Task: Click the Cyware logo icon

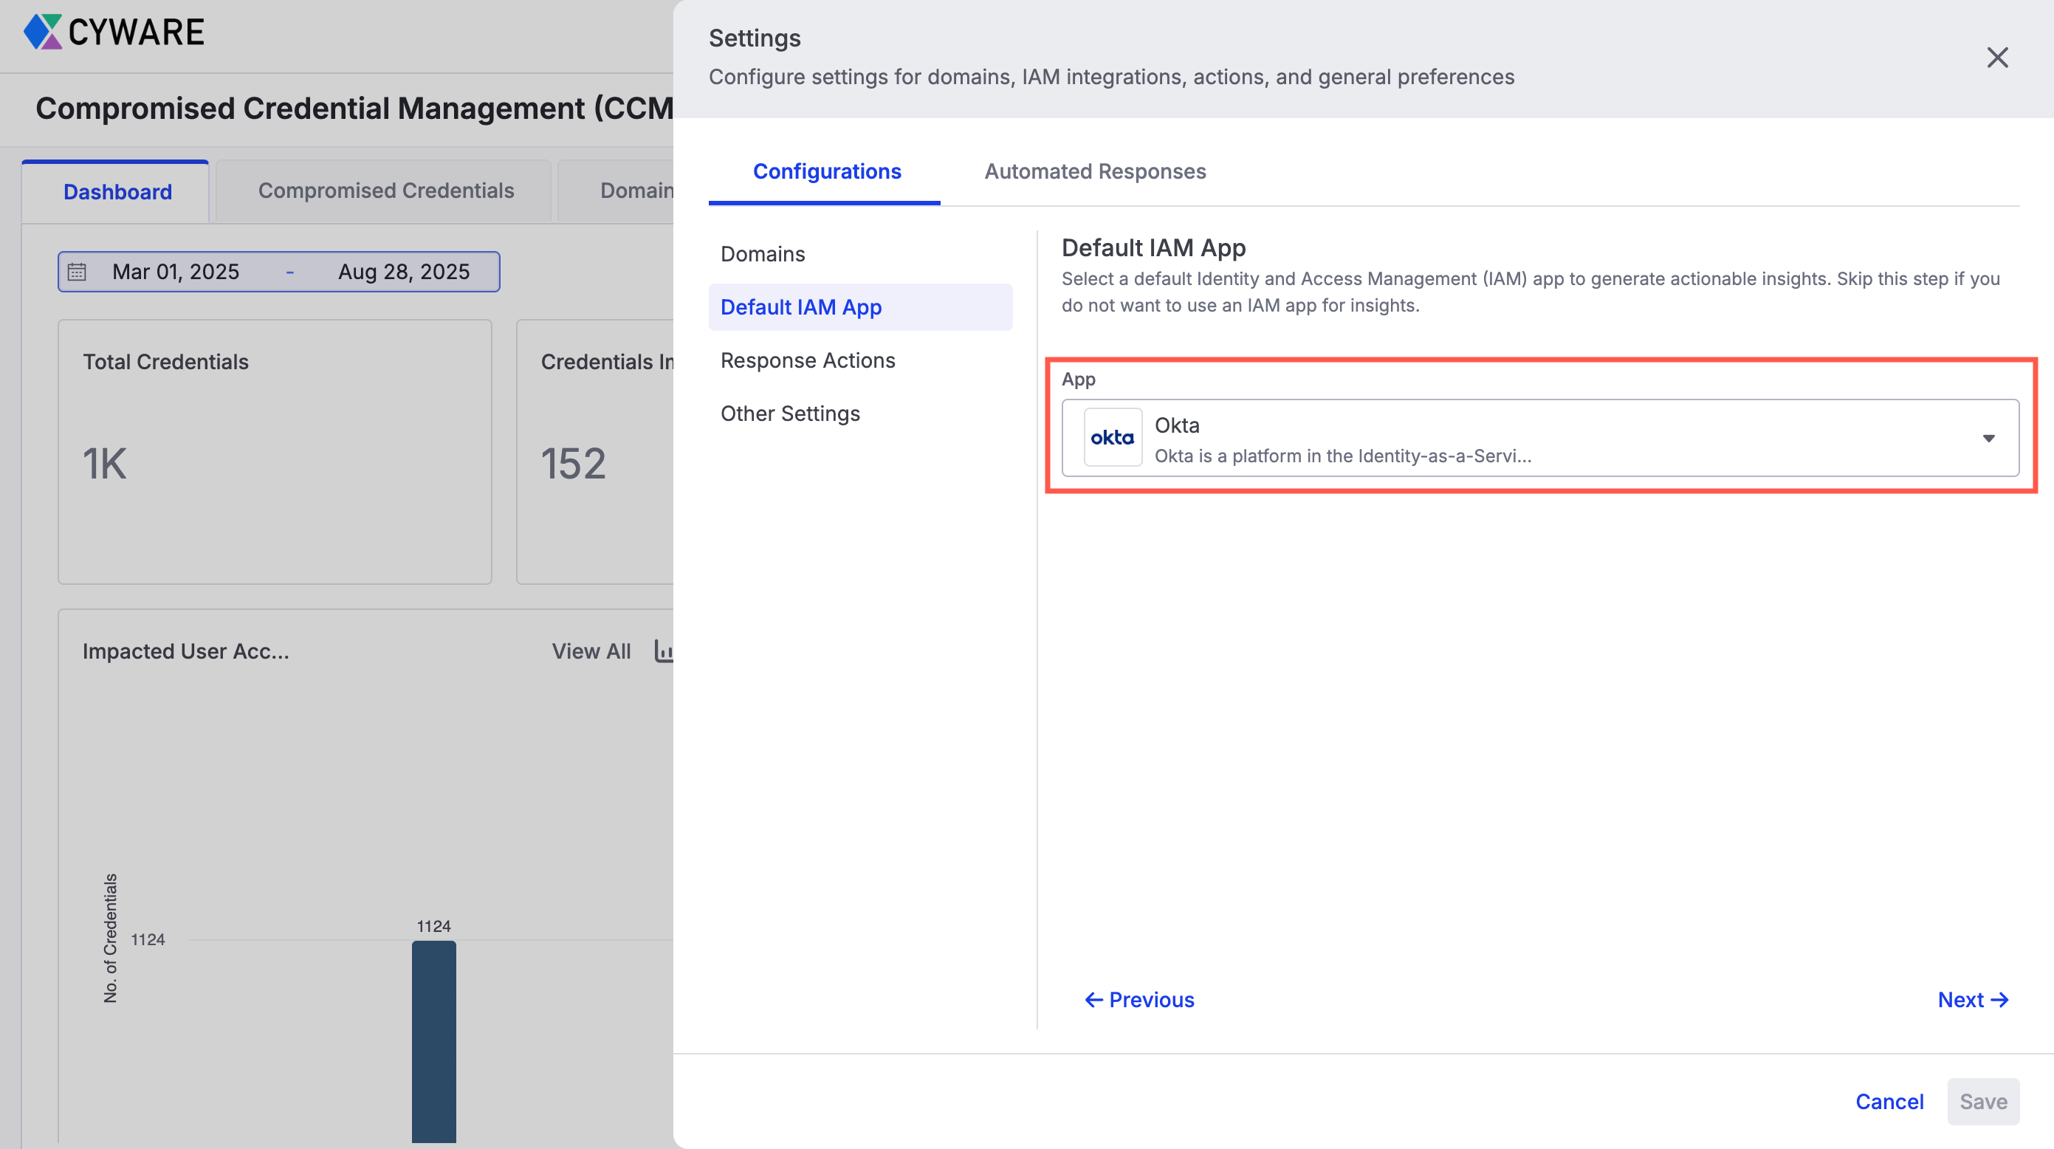Action: (x=42, y=32)
